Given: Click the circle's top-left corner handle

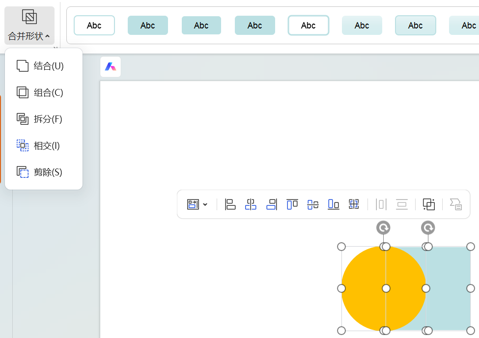Looking at the screenshot, I should [x=341, y=247].
